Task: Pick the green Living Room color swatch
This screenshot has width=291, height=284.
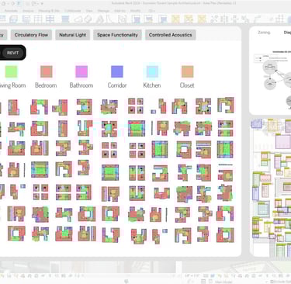Action: click(11, 71)
